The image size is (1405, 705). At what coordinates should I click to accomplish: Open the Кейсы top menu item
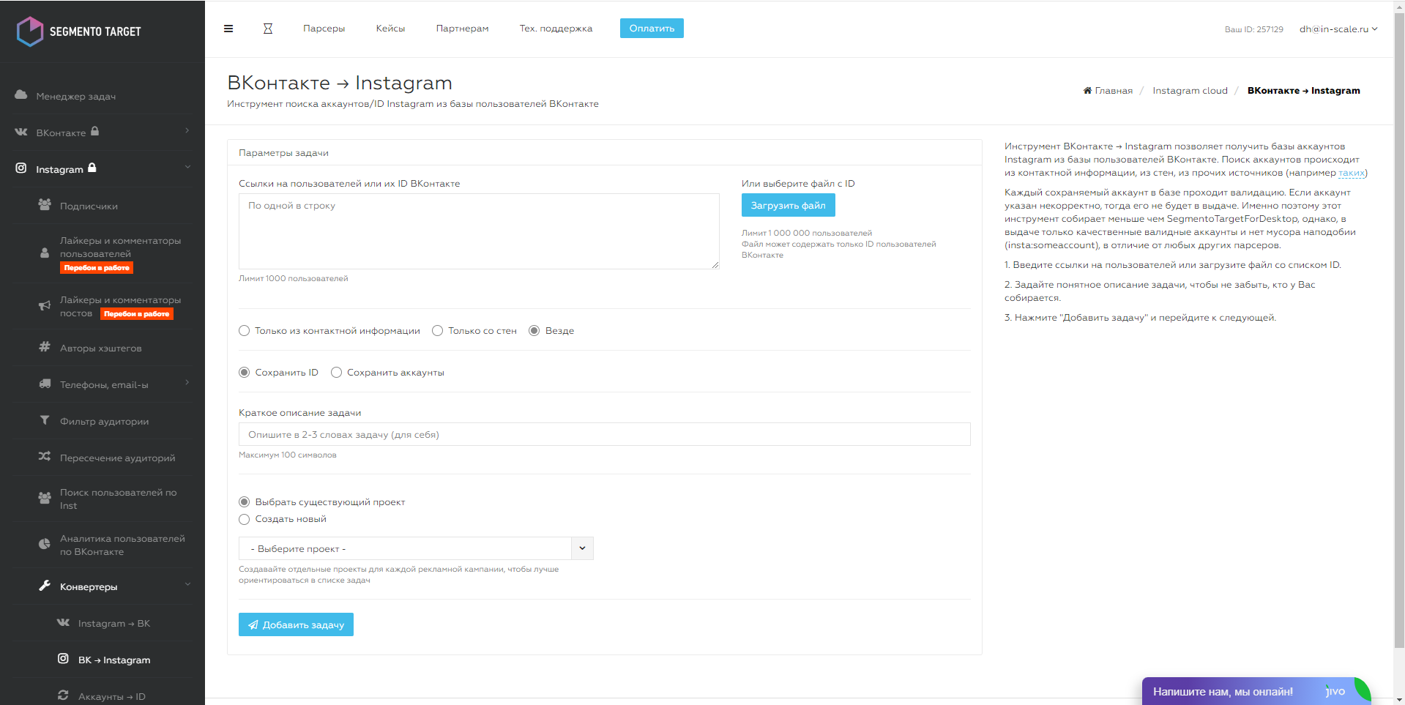(x=390, y=29)
